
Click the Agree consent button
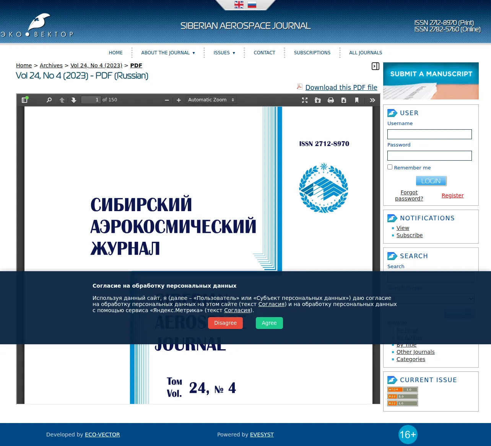tap(269, 323)
